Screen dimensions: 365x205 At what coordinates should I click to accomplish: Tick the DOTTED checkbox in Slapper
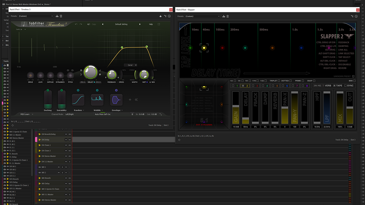click(x=291, y=81)
